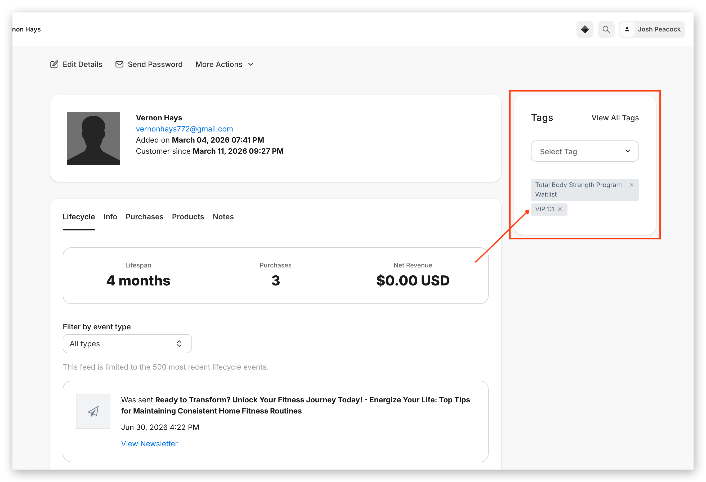Click the Edit Details pencil icon
The height and width of the screenshot is (482, 706).
[x=54, y=64]
